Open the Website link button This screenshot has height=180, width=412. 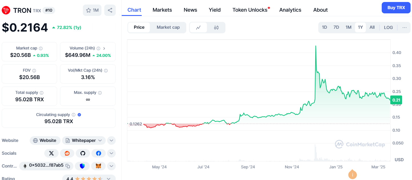click(45, 140)
